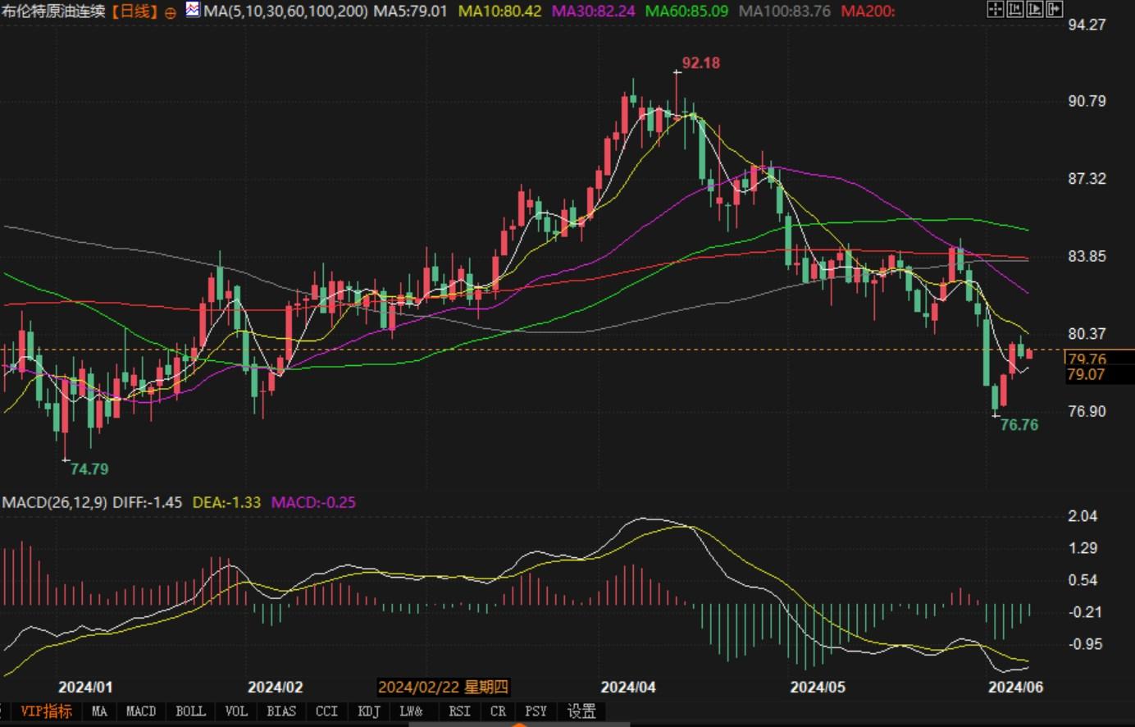Click the 2024/02/22 date label on time axis
1135x727 pixels.
(443, 688)
